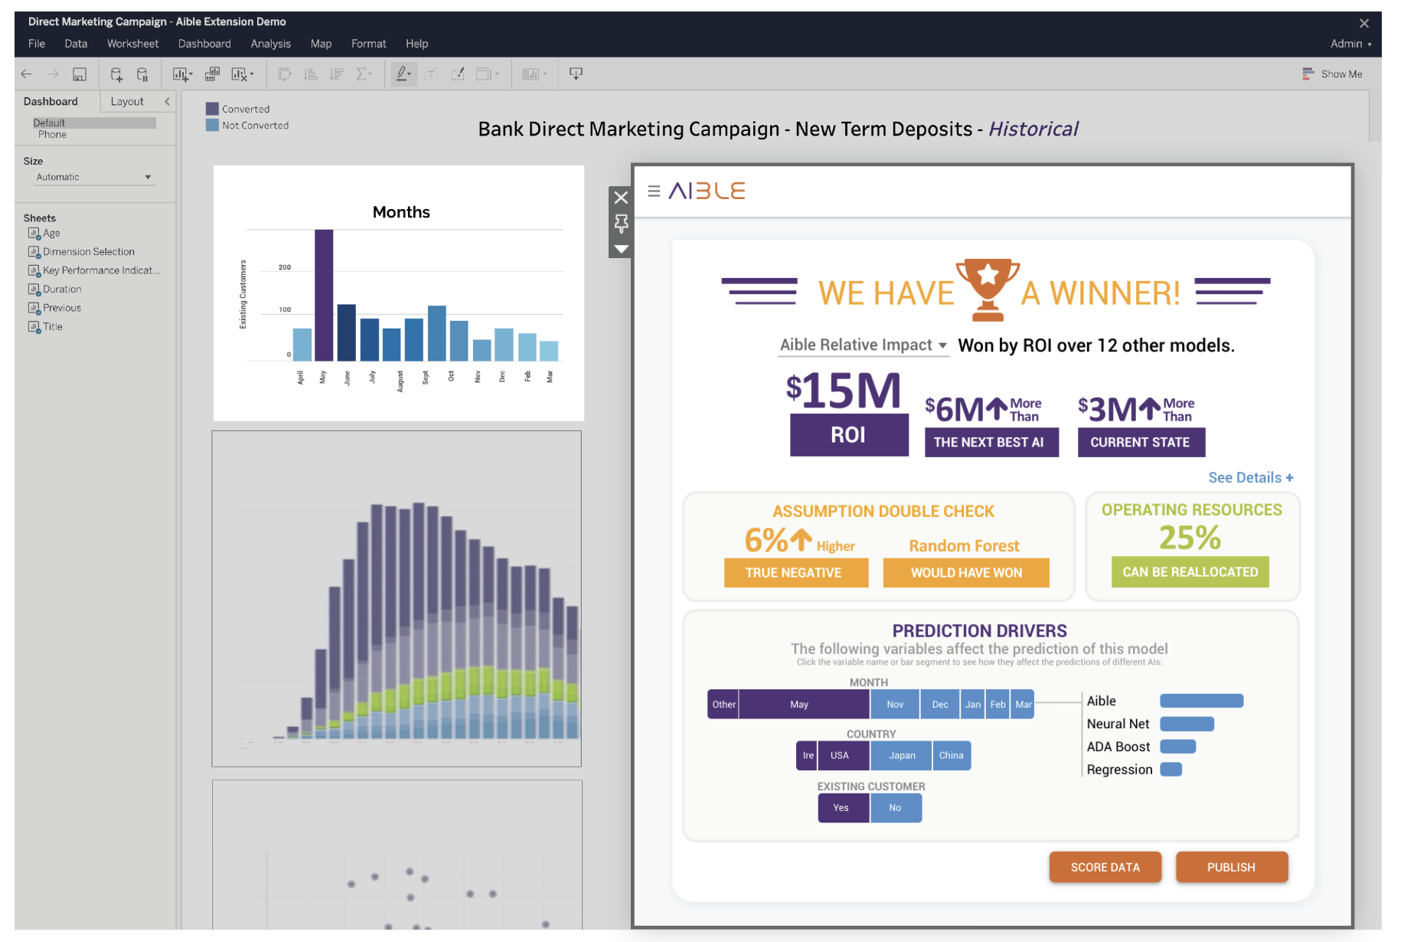
Task: Click the New Data Source icon
Action: (x=116, y=74)
